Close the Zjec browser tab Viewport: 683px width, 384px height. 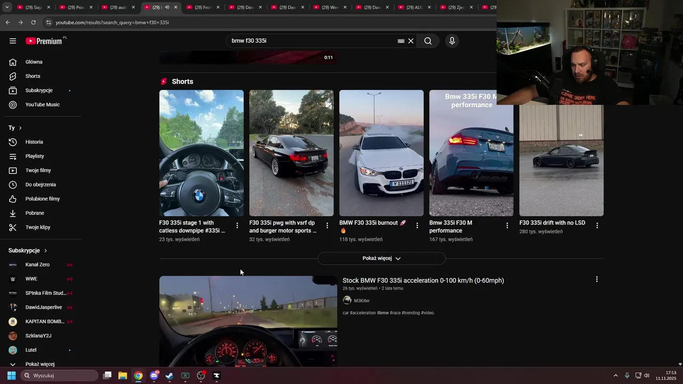pos(472,7)
